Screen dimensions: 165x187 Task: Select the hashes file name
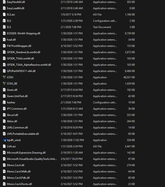click(x=11, y=102)
